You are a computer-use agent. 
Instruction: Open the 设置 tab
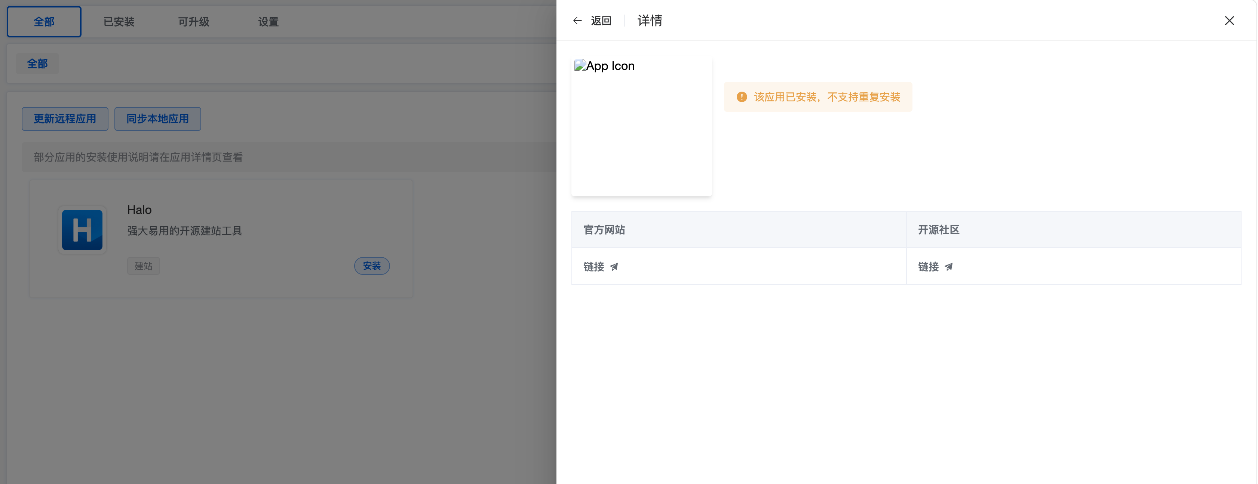tap(268, 21)
